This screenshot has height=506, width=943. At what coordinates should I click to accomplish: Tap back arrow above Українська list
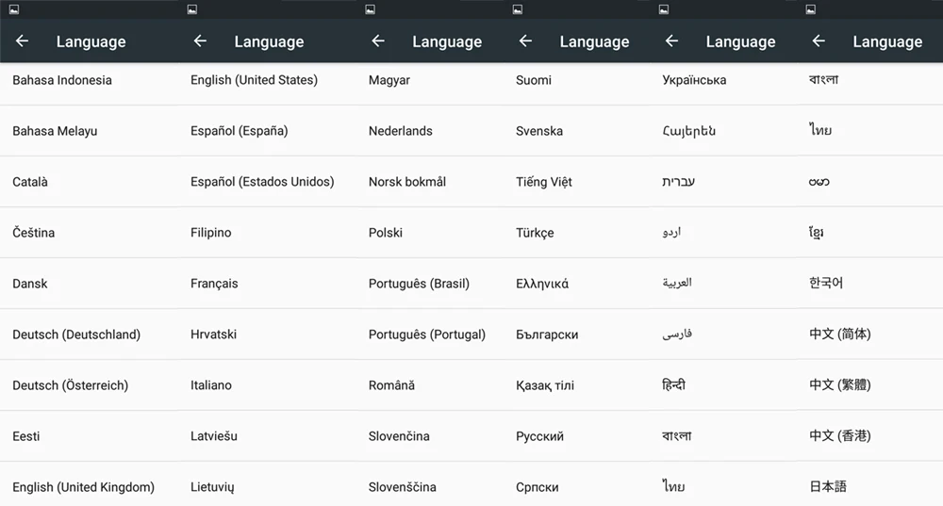pos(671,41)
